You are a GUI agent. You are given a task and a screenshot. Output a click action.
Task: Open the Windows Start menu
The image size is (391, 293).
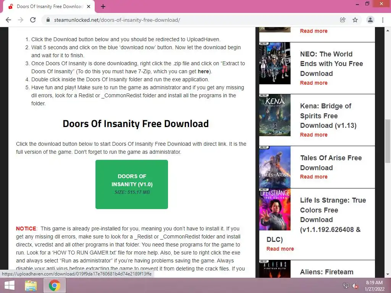pos(10,285)
